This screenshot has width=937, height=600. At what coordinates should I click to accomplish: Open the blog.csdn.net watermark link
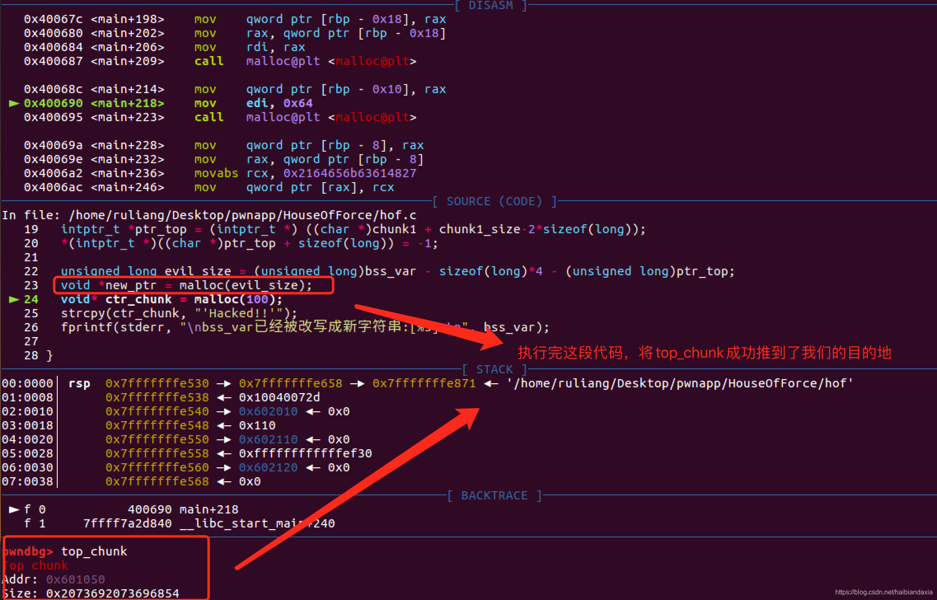coord(883,592)
